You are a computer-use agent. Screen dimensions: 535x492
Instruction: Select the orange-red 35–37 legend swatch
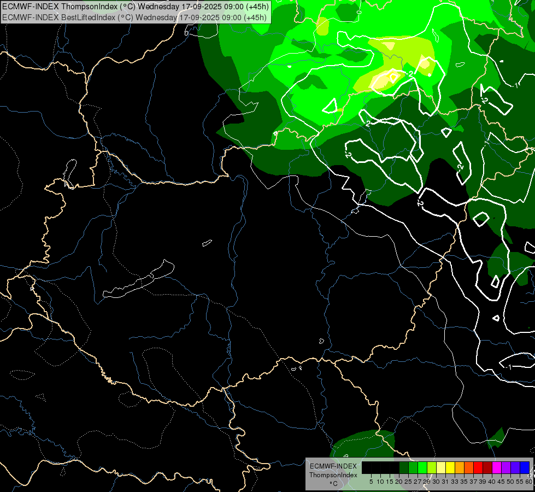(x=469, y=467)
